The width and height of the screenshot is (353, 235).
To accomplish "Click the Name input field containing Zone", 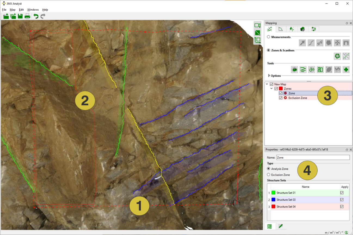I will (313, 157).
